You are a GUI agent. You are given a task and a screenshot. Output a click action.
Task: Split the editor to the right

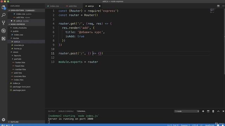pos(218,6)
